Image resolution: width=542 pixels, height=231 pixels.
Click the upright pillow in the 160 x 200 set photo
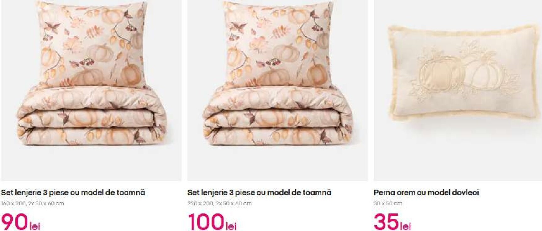(93, 44)
